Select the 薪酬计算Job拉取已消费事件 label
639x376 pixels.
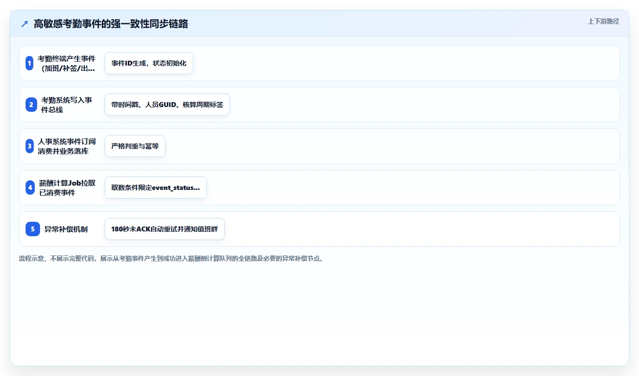pos(67,188)
